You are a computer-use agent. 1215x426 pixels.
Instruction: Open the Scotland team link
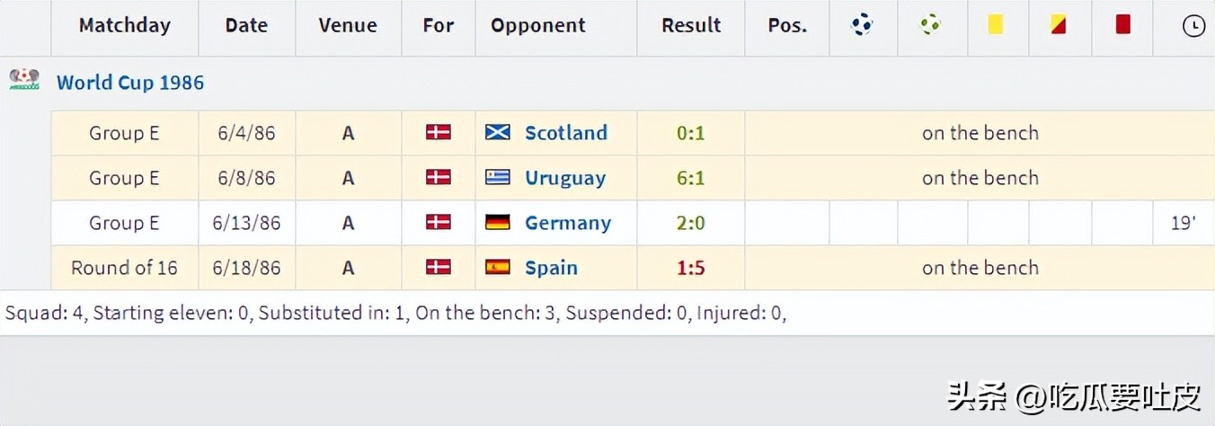pos(565,133)
